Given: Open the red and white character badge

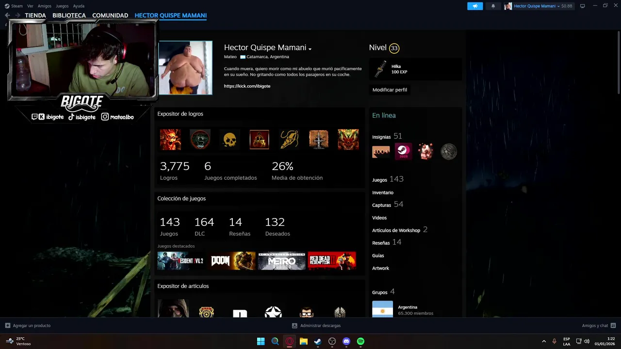Looking at the screenshot, I should pos(426,152).
